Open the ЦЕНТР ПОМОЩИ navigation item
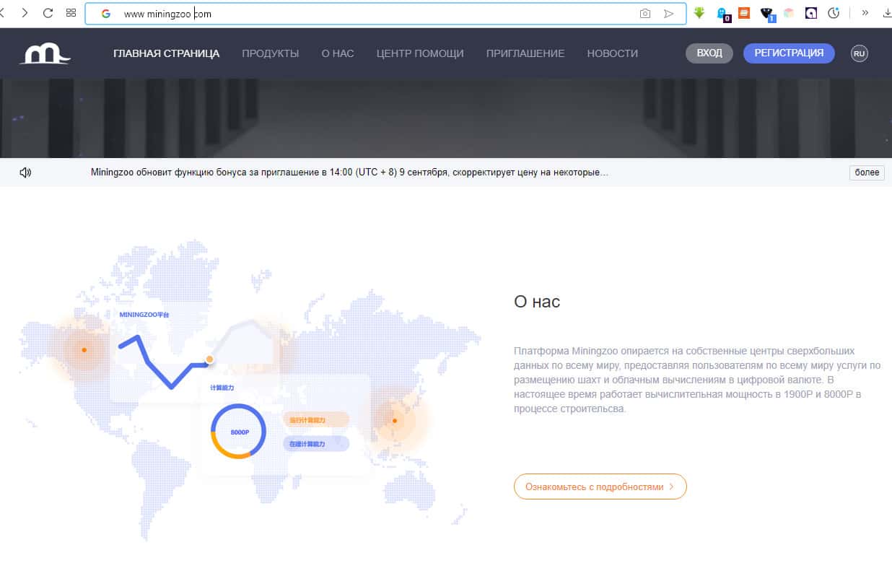Image resolution: width=892 pixels, height=563 pixels. click(420, 53)
